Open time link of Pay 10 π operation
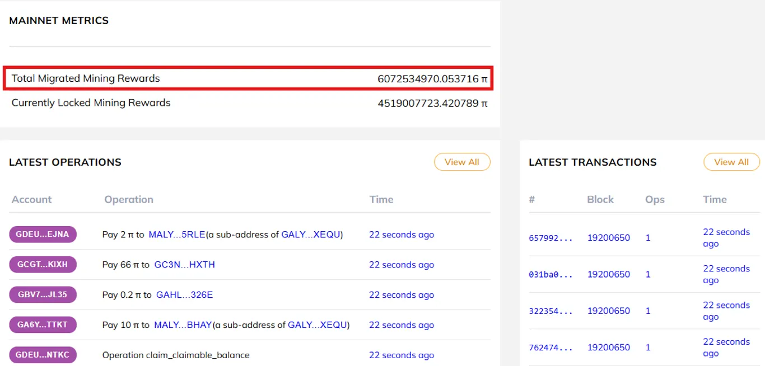765x366 pixels. click(x=402, y=325)
